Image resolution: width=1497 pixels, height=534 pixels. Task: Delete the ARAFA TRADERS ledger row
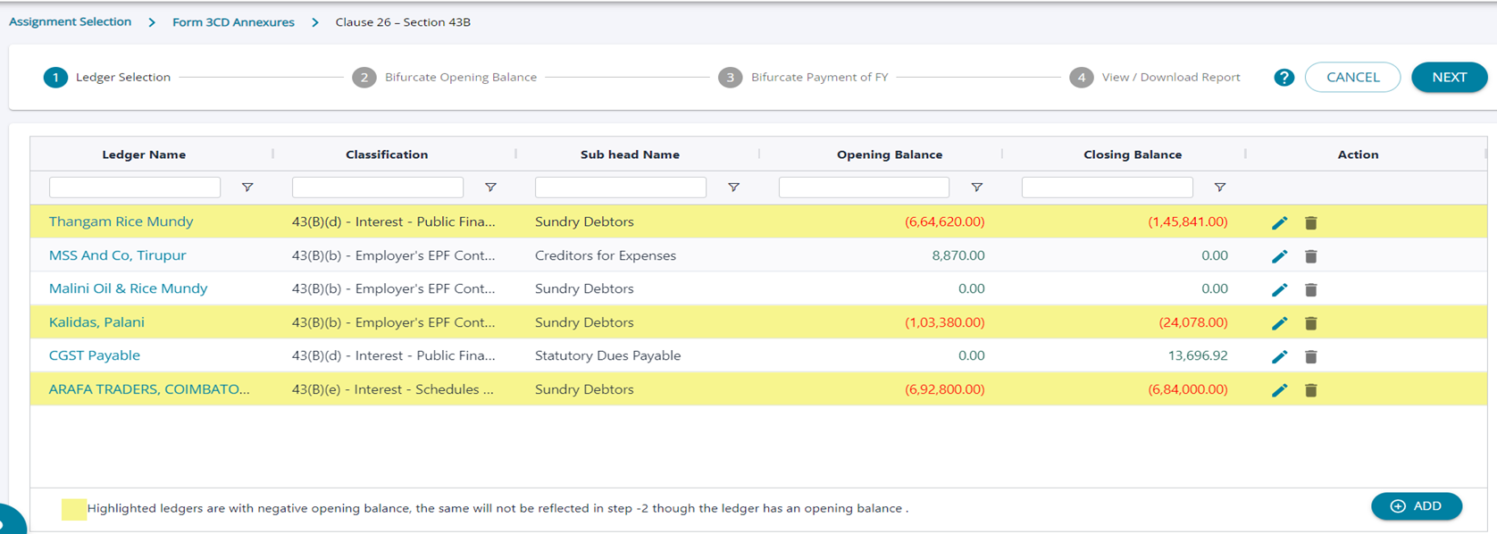(1310, 390)
